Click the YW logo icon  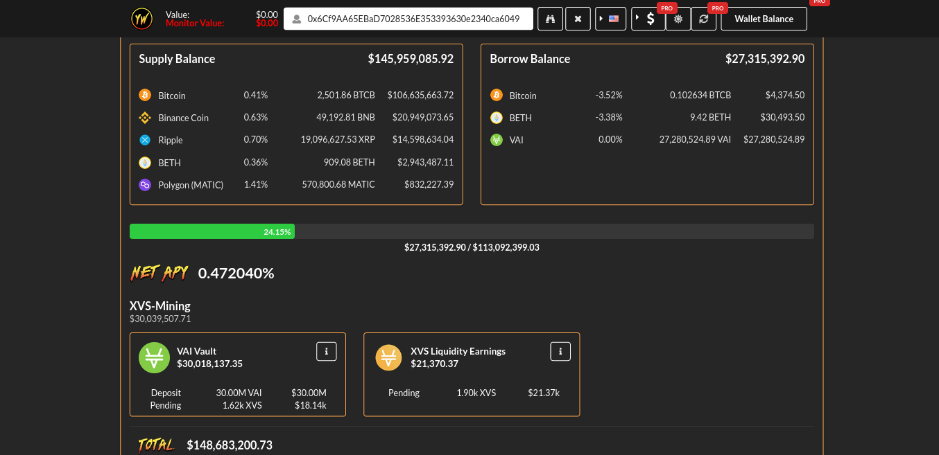point(142,19)
